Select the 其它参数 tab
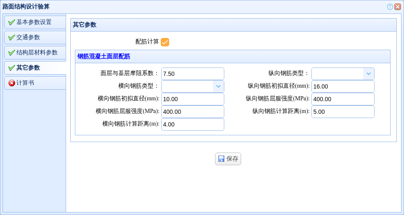Screen dimensions: 404x215 (35, 68)
